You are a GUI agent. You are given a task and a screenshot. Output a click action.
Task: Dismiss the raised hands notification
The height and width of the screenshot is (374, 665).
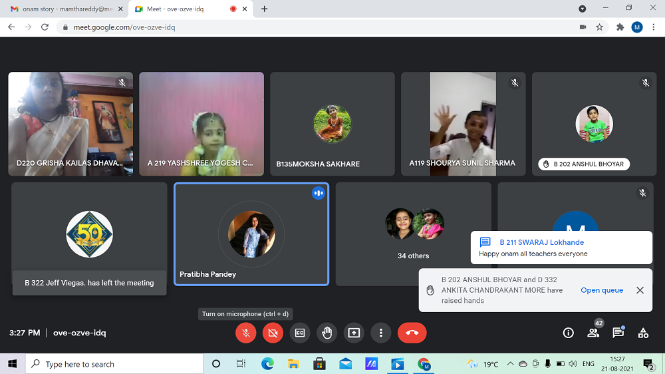[640, 290]
